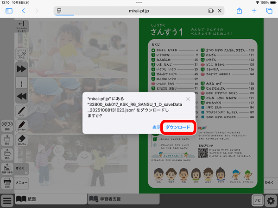
Task: Tap the ナビ navigation button
Action: click(x=258, y=201)
